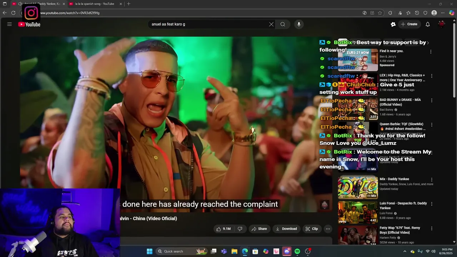Click the YouTube search input field

tap(209, 24)
